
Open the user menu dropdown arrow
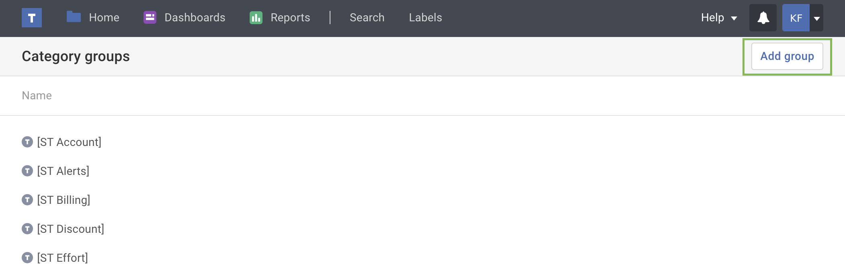click(x=817, y=18)
